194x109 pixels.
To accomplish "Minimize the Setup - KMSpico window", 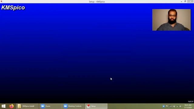I will point(182,2).
